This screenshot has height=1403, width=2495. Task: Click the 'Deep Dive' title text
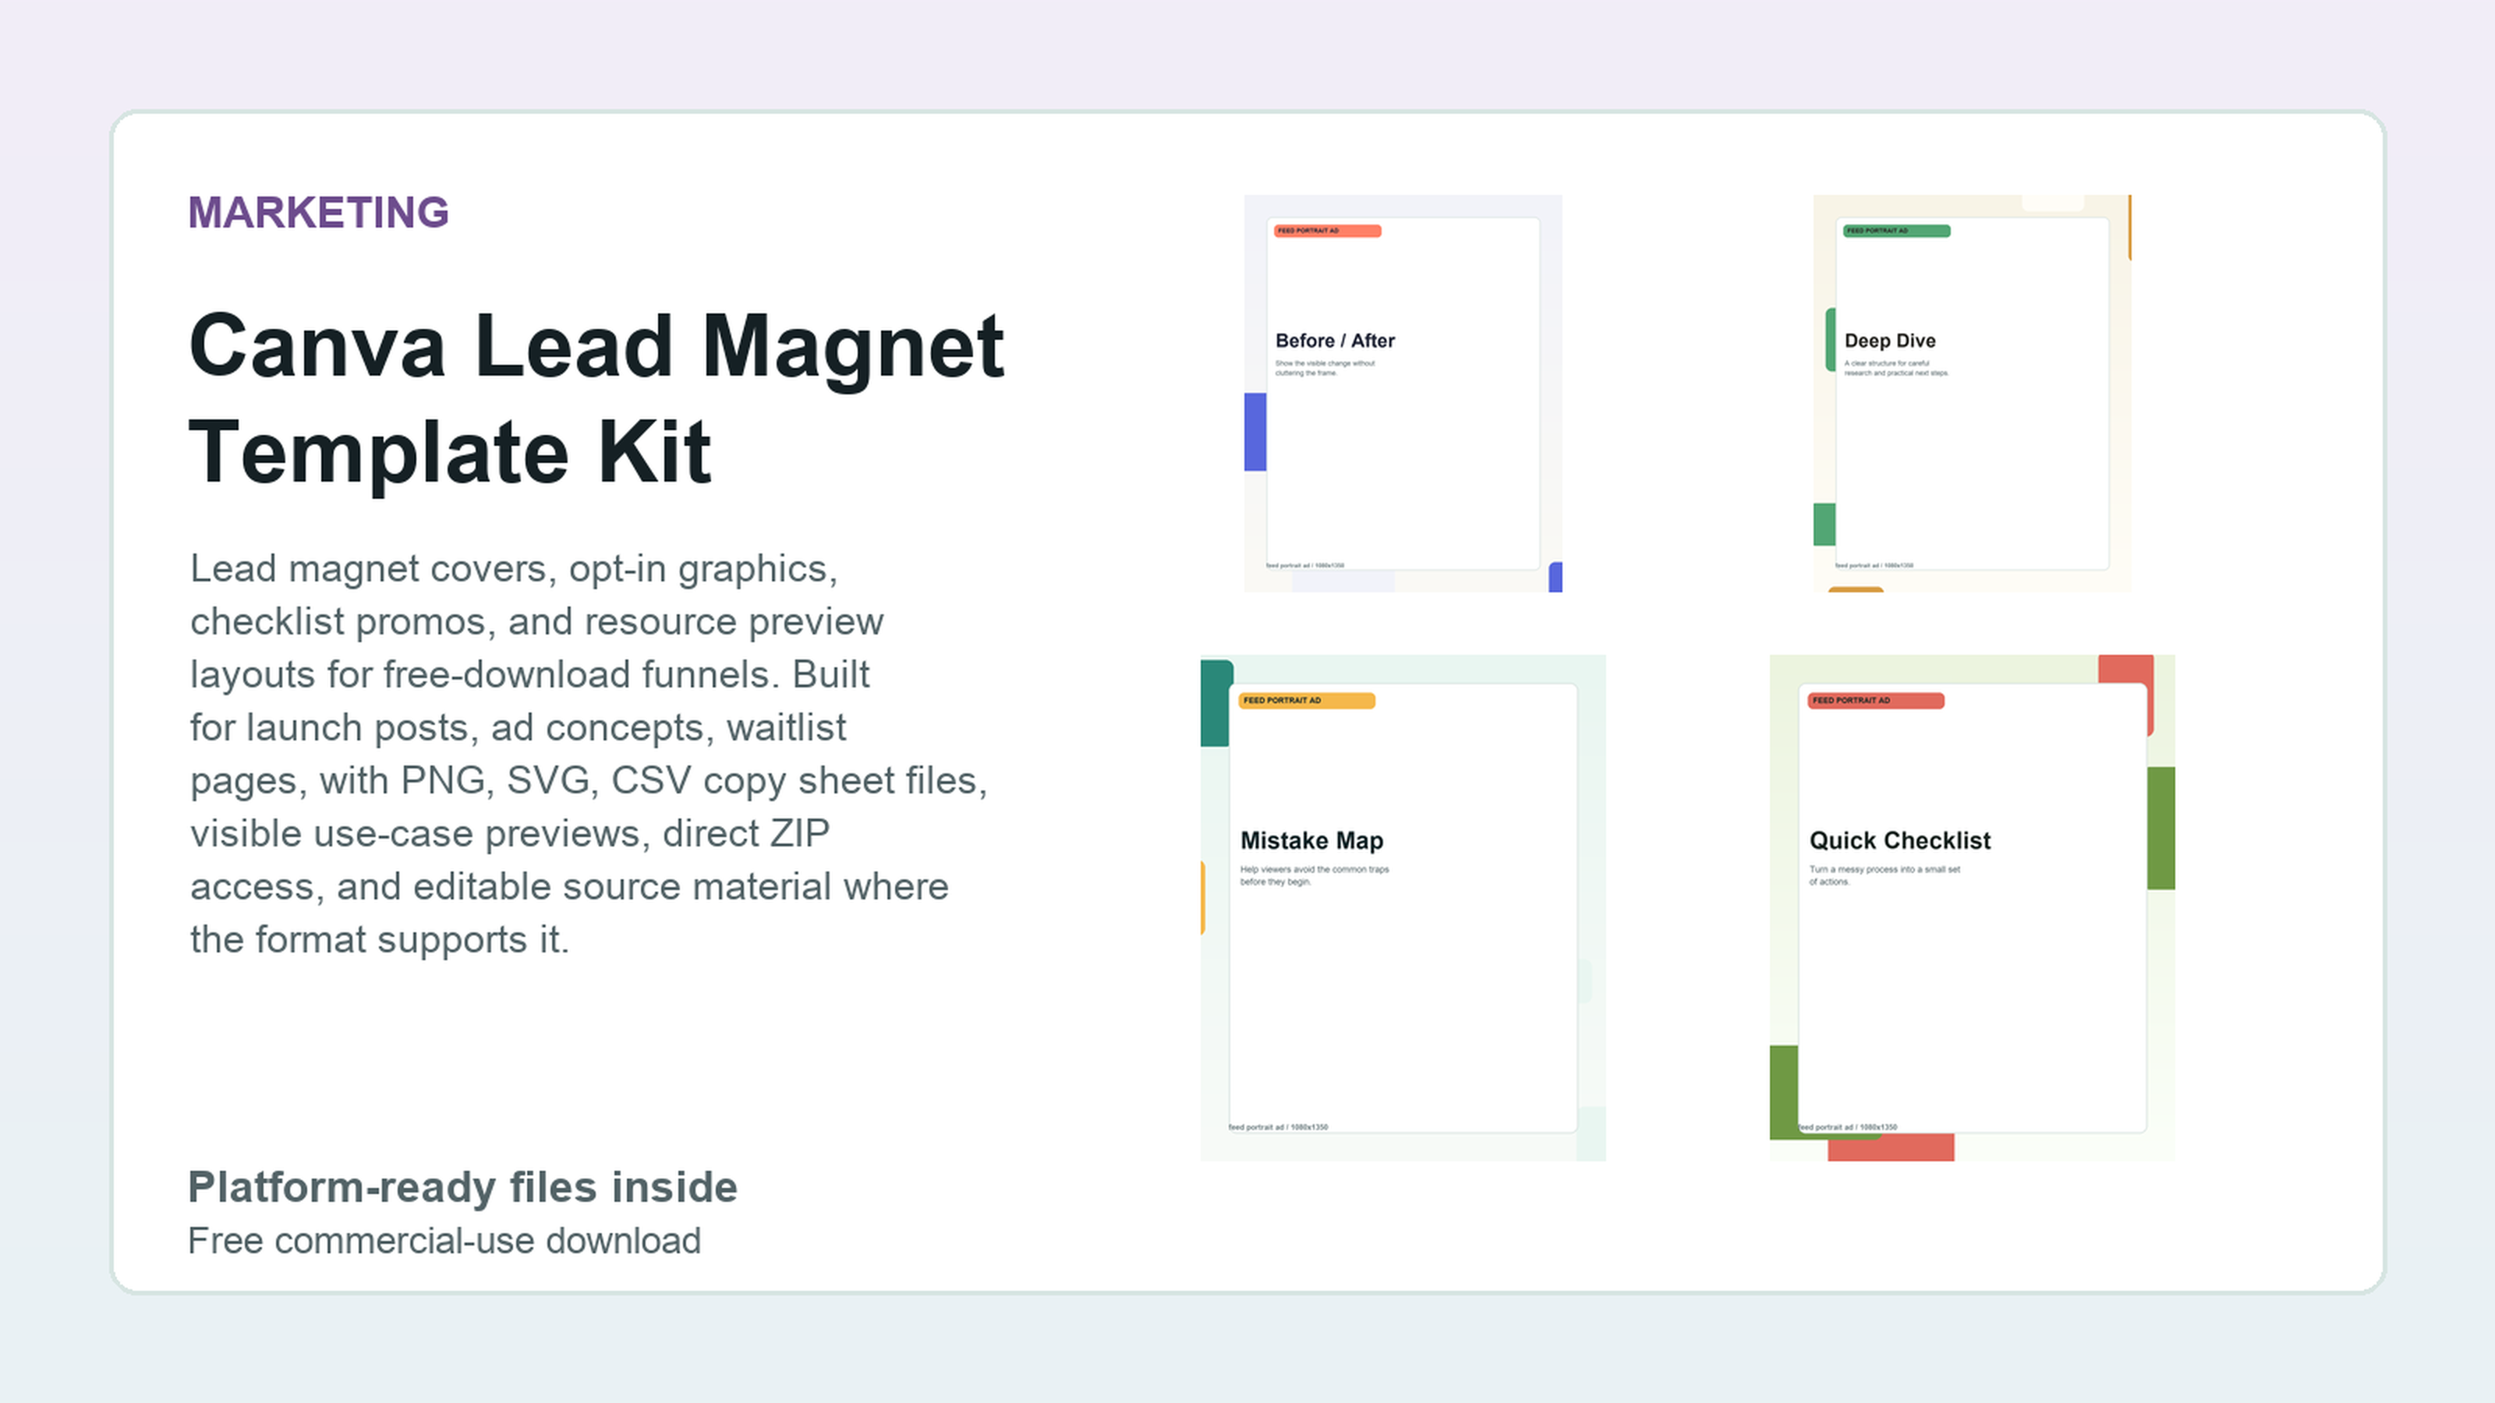(1890, 341)
